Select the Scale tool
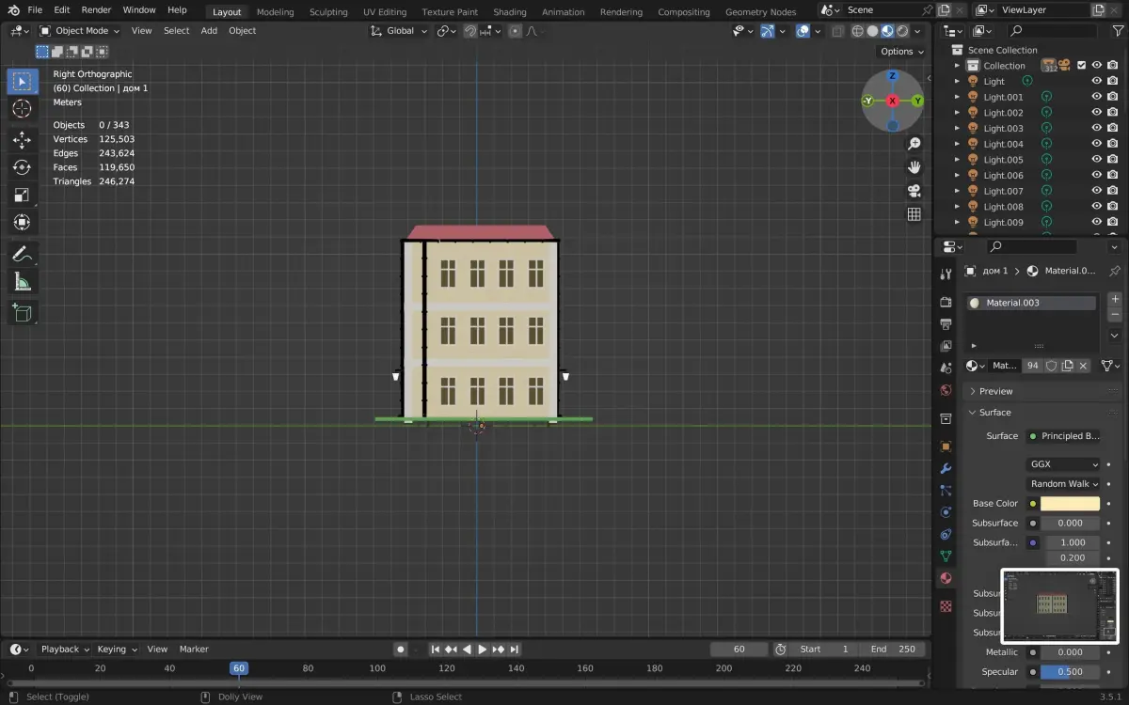The image size is (1129, 705). [x=22, y=196]
